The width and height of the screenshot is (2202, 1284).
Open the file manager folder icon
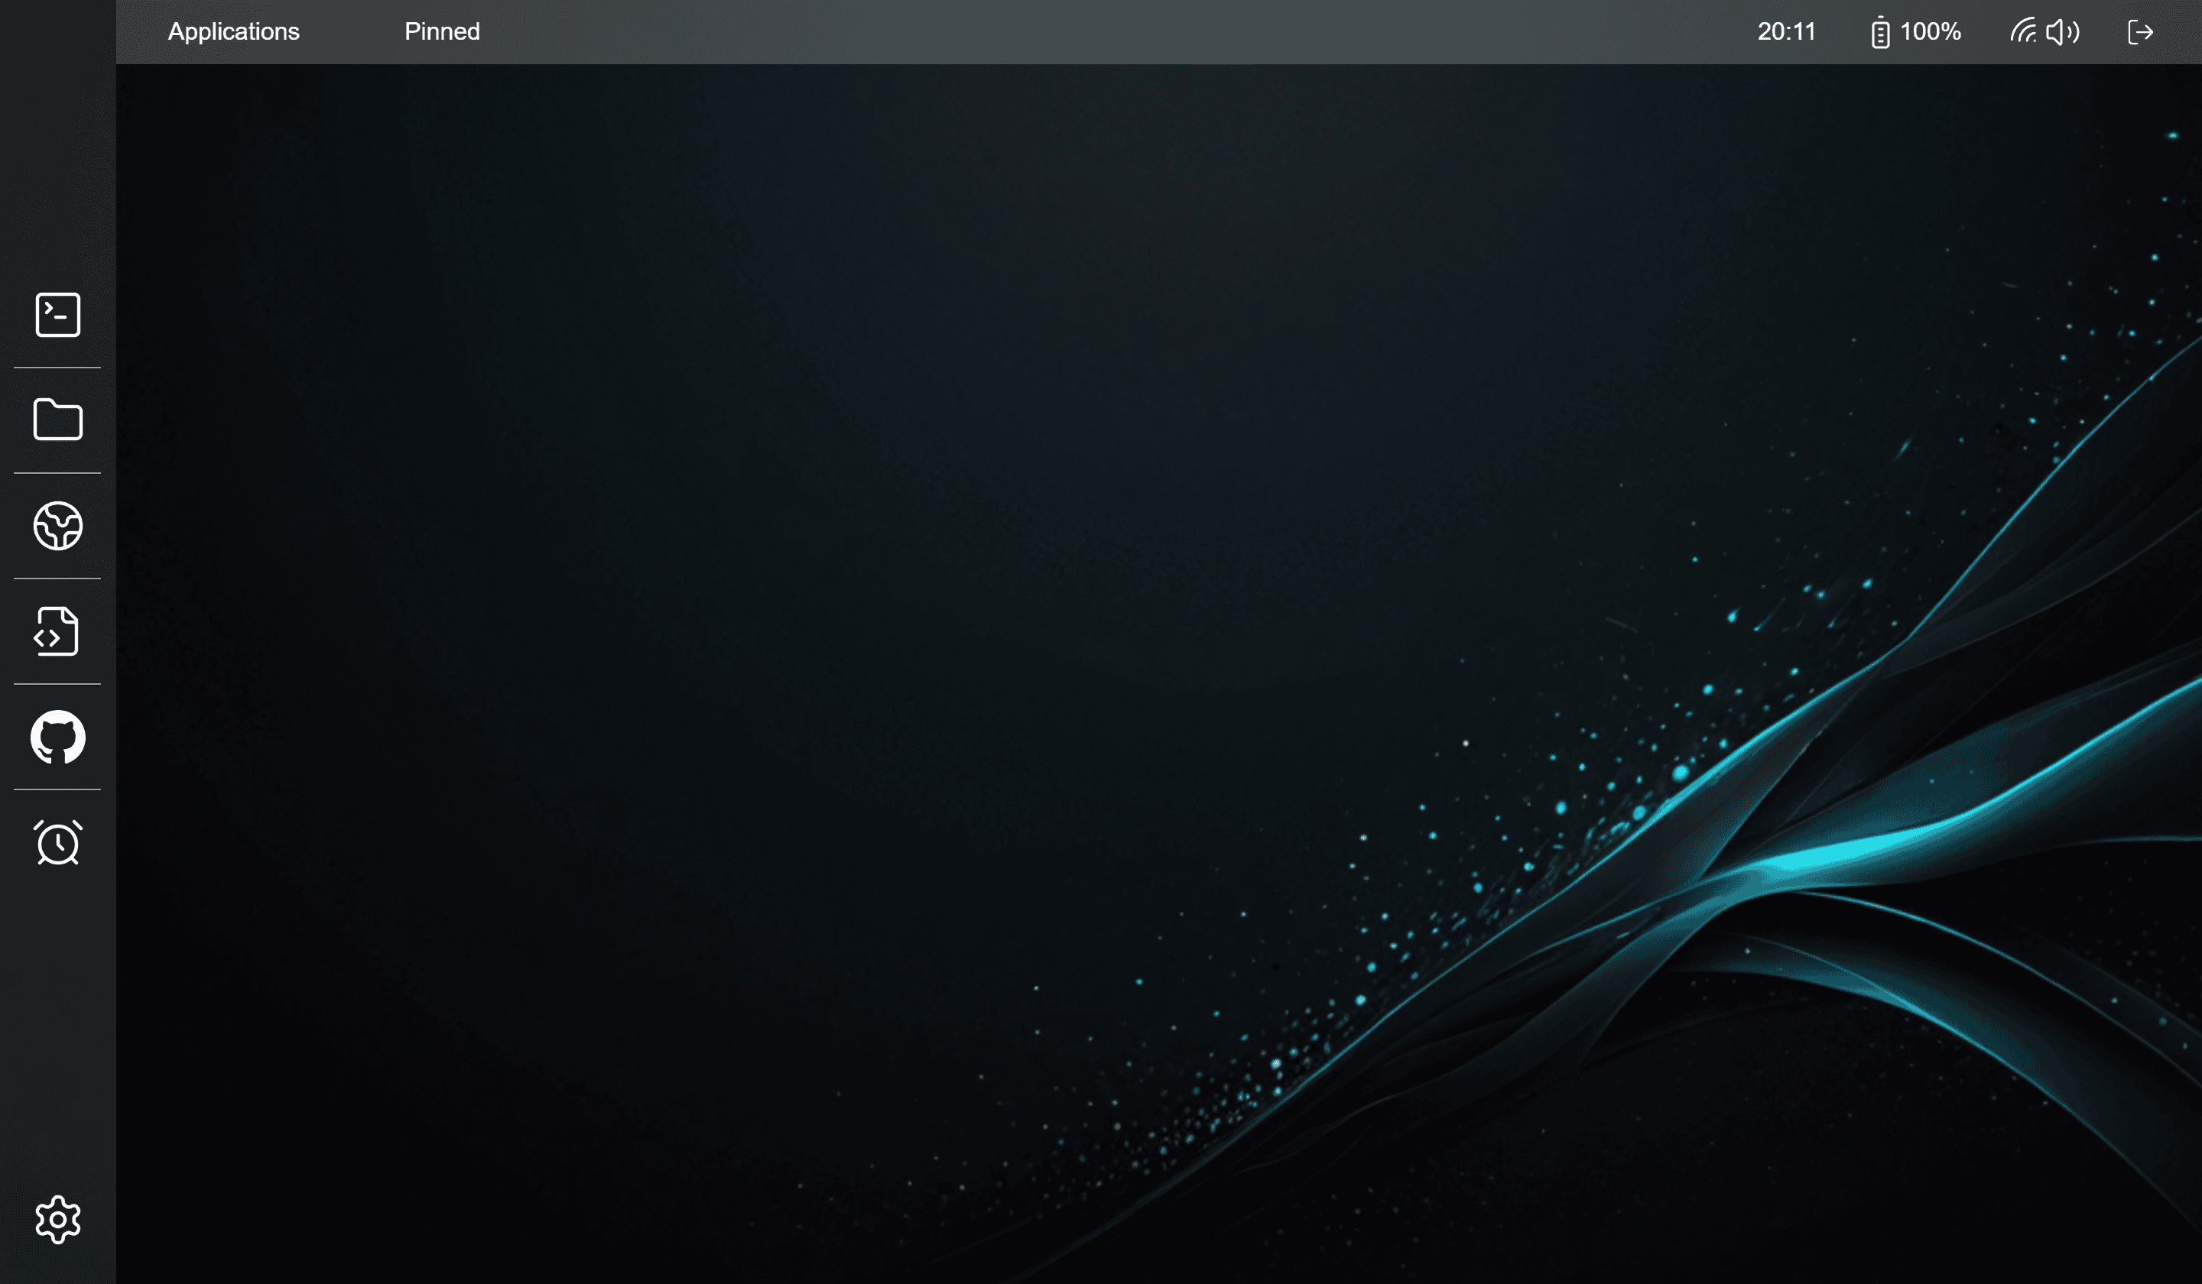pos(57,420)
